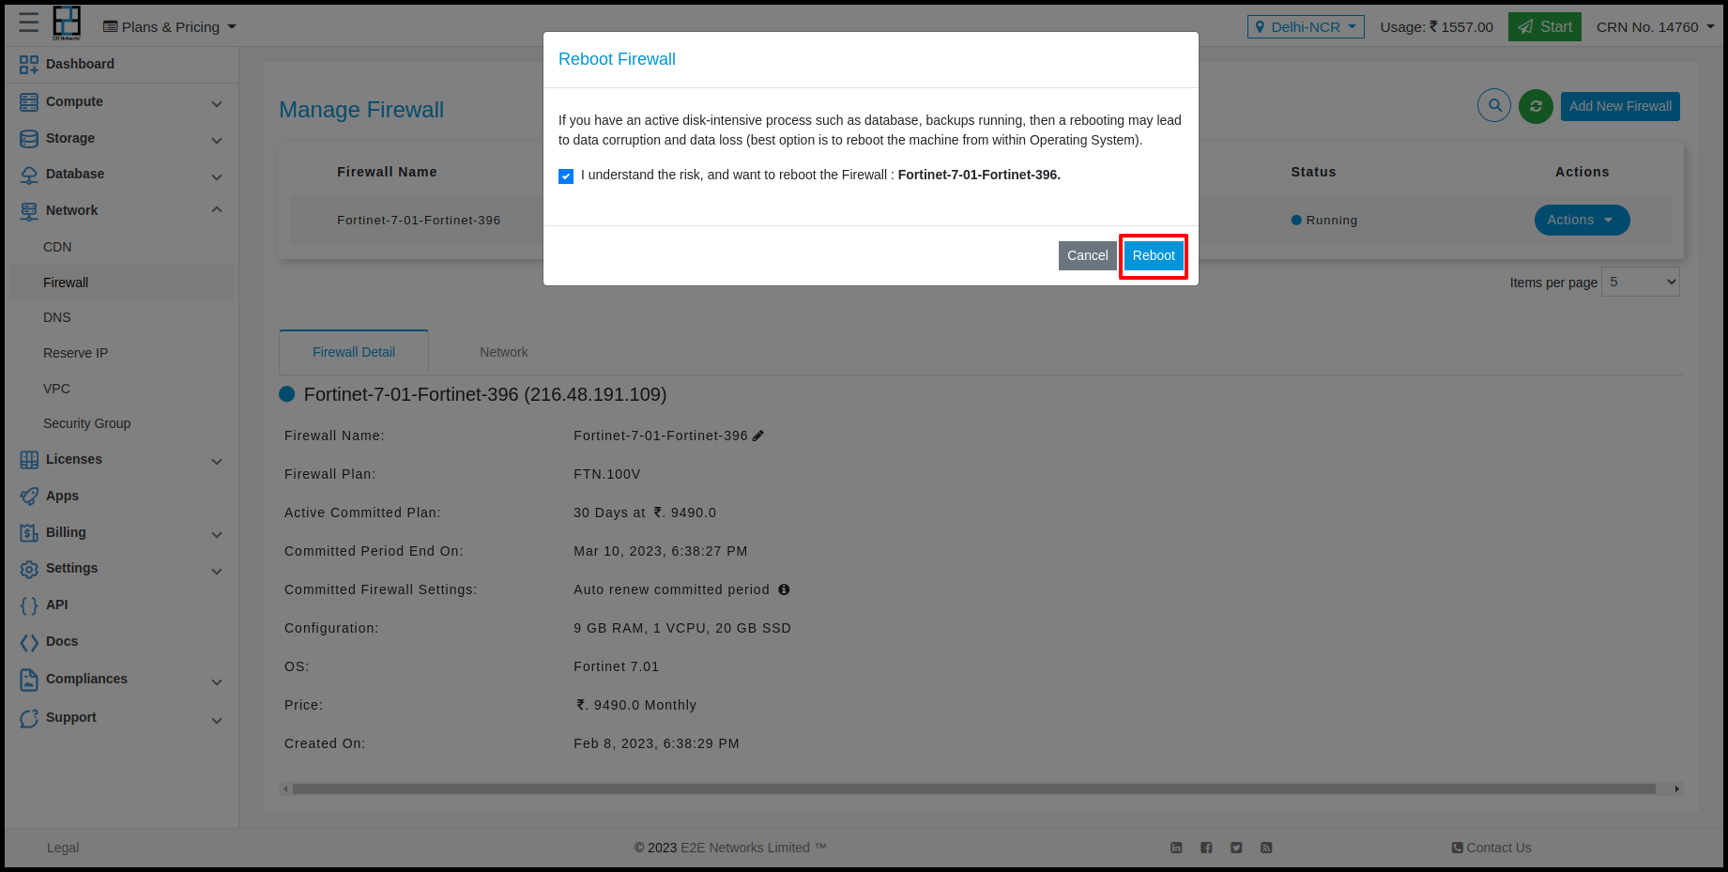Expand the Licenses menu chevron
The height and width of the screenshot is (872, 1728).
(x=217, y=461)
